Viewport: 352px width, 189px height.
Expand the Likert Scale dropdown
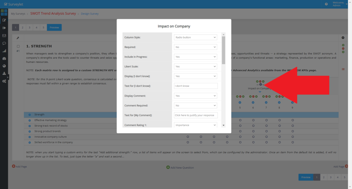tap(195, 67)
